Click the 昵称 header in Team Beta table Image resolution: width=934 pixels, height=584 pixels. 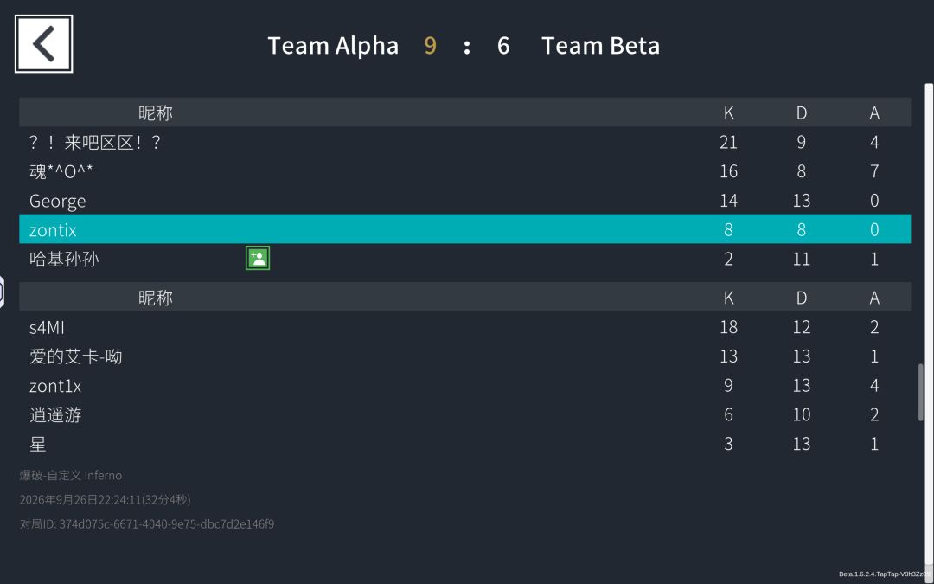[x=156, y=298]
